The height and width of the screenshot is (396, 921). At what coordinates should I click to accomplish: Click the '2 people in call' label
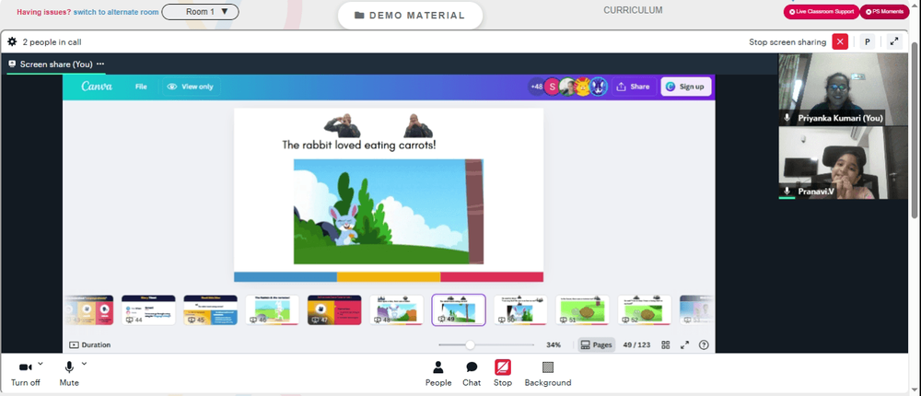[x=52, y=41]
